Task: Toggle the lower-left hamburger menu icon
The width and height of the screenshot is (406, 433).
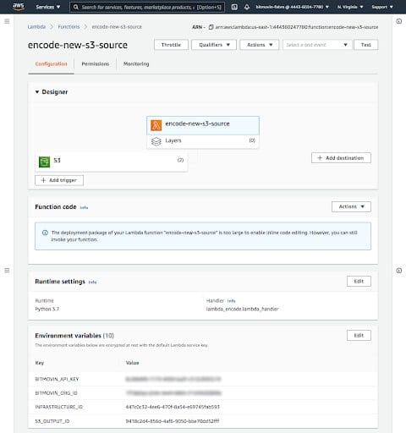Action: (x=7, y=271)
